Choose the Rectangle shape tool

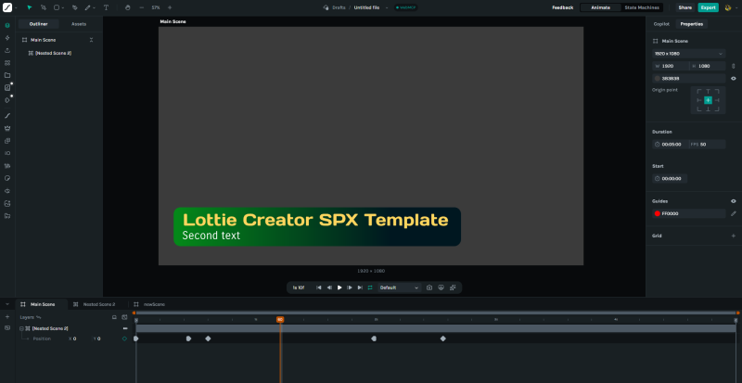point(57,7)
